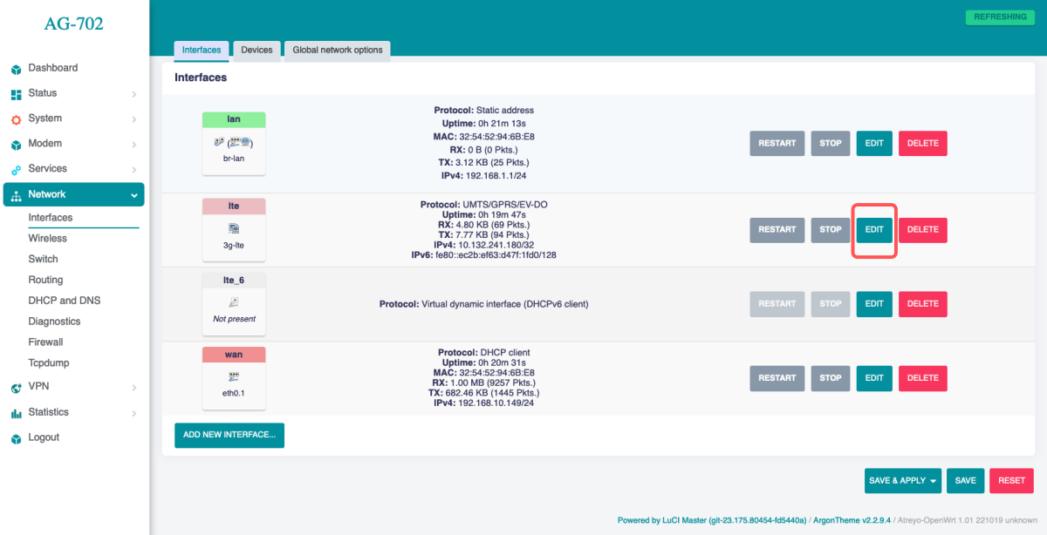This screenshot has width=1047, height=535.
Task: Click the green lan interface label
Action: (234, 119)
